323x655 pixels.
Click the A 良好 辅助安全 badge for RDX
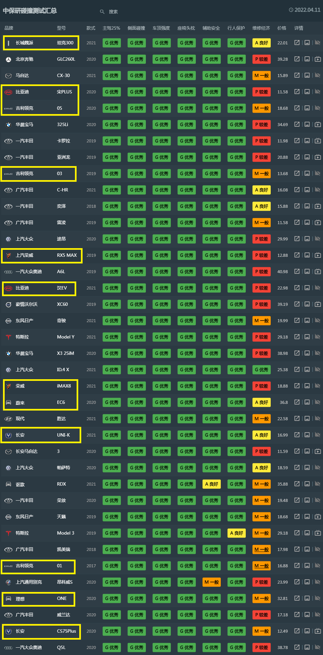click(x=211, y=484)
